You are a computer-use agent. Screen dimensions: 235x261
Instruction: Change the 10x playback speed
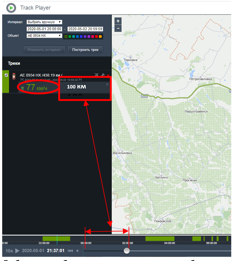[9, 251]
